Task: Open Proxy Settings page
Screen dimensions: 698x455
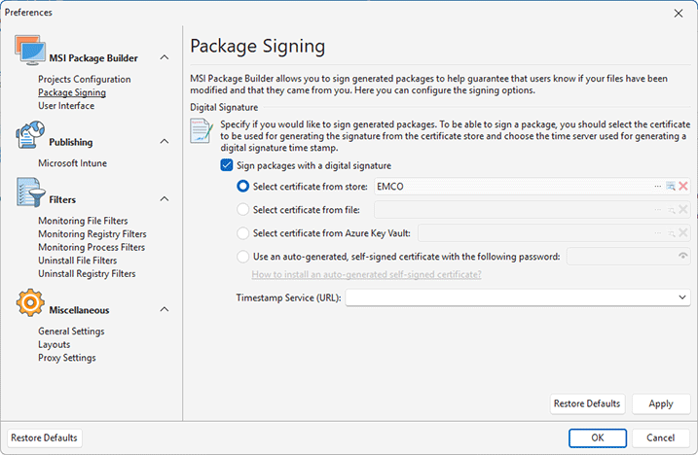Action: pos(67,358)
